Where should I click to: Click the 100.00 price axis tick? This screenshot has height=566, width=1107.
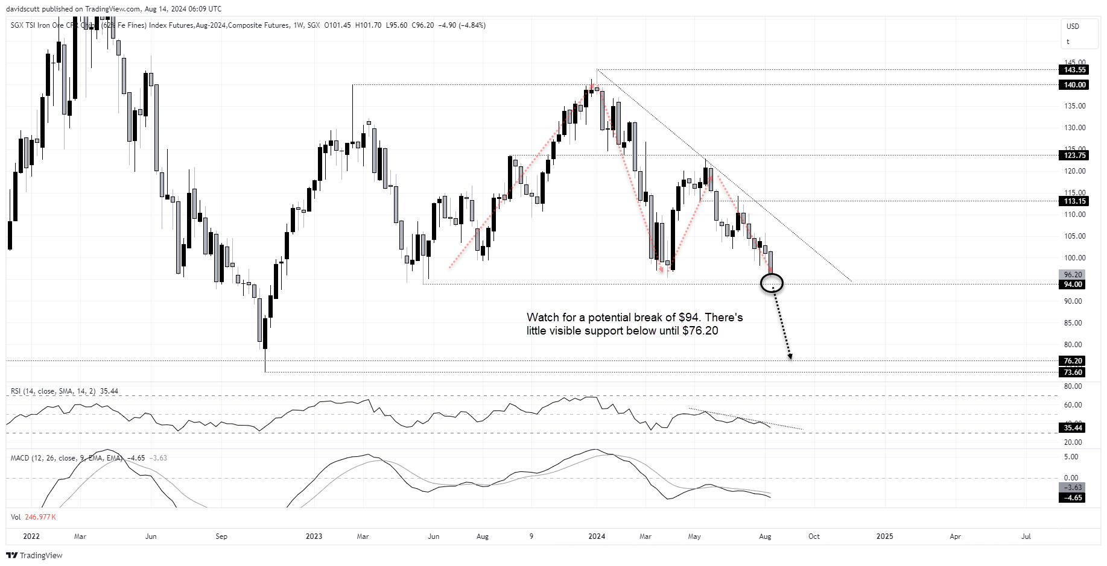pos(1074,258)
